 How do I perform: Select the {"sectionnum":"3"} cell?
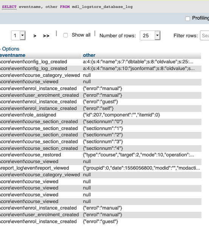141,142
